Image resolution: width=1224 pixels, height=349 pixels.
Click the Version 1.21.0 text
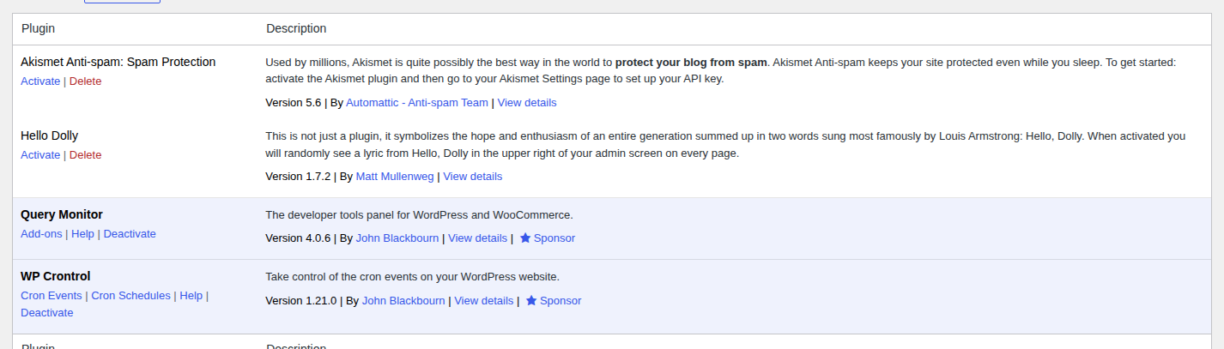point(301,301)
